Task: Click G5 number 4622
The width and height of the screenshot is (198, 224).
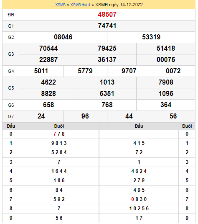Action: (x=48, y=82)
